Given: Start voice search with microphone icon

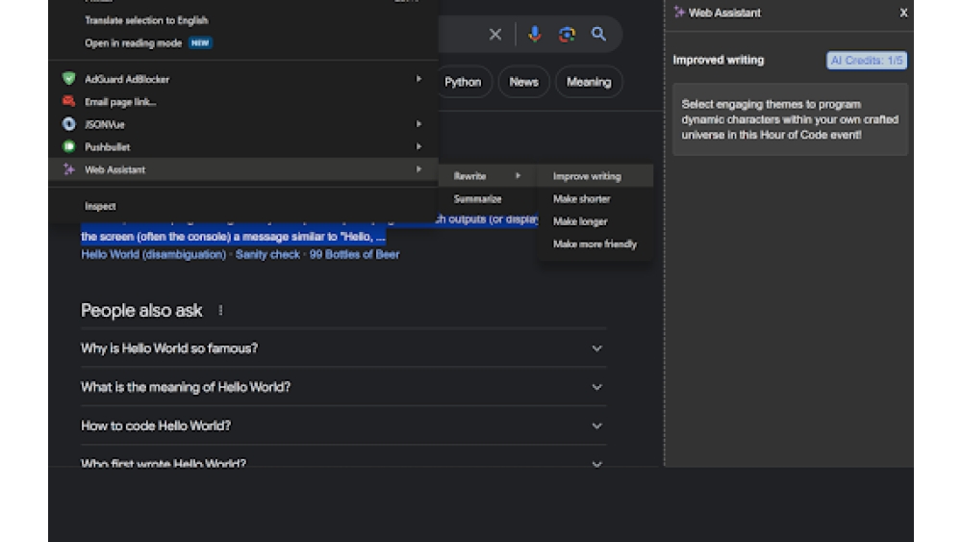Looking at the screenshot, I should [x=534, y=35].
